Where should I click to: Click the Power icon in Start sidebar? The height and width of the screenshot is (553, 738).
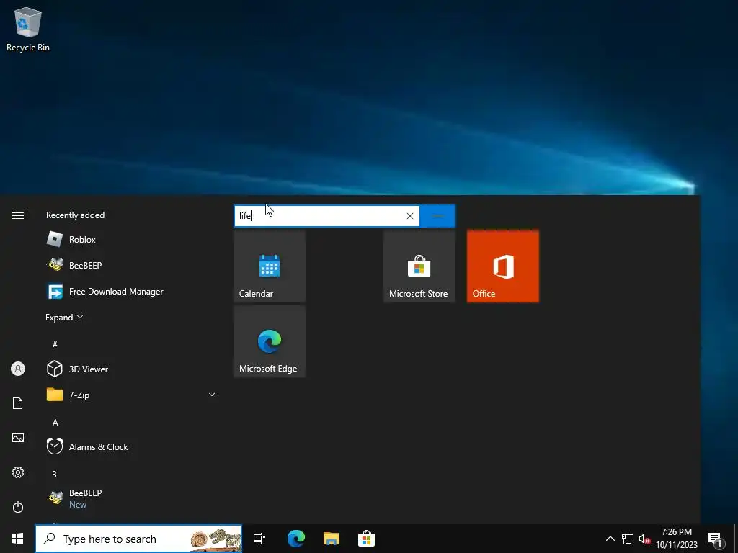[18, 507]
